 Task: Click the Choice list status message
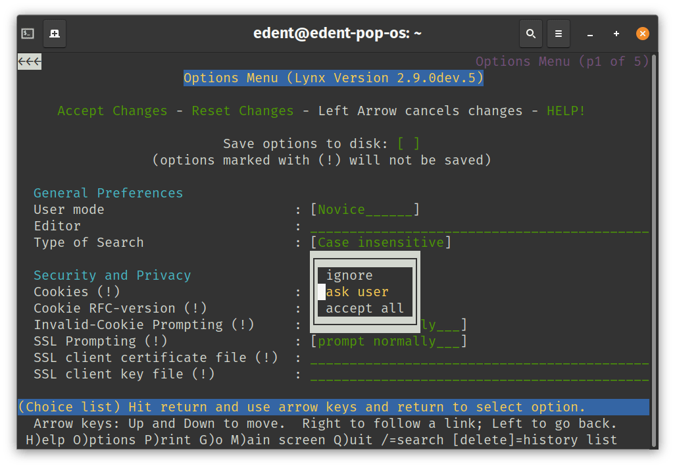pos(301,407)
